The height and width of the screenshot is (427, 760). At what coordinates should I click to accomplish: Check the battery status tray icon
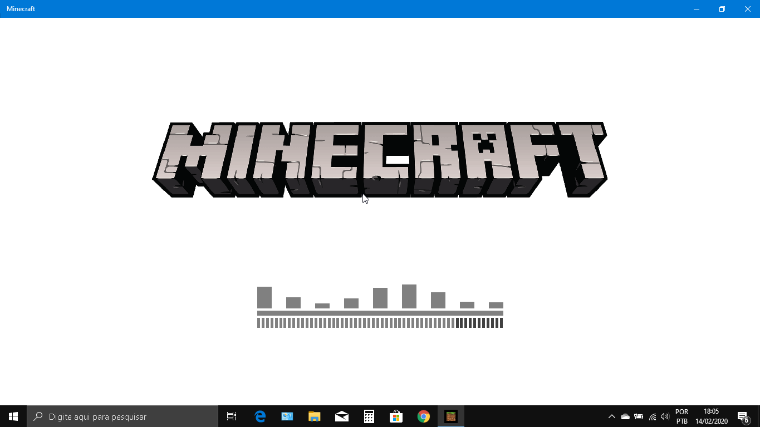click(x=639, y=416)
